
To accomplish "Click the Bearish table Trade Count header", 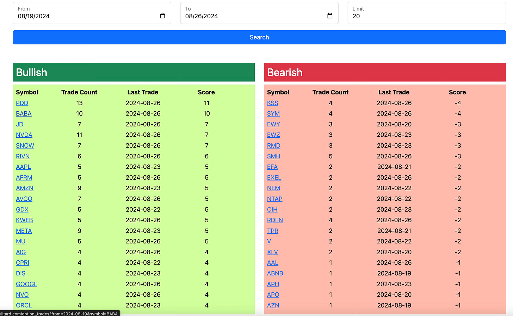I will click(x=330, y=92).
